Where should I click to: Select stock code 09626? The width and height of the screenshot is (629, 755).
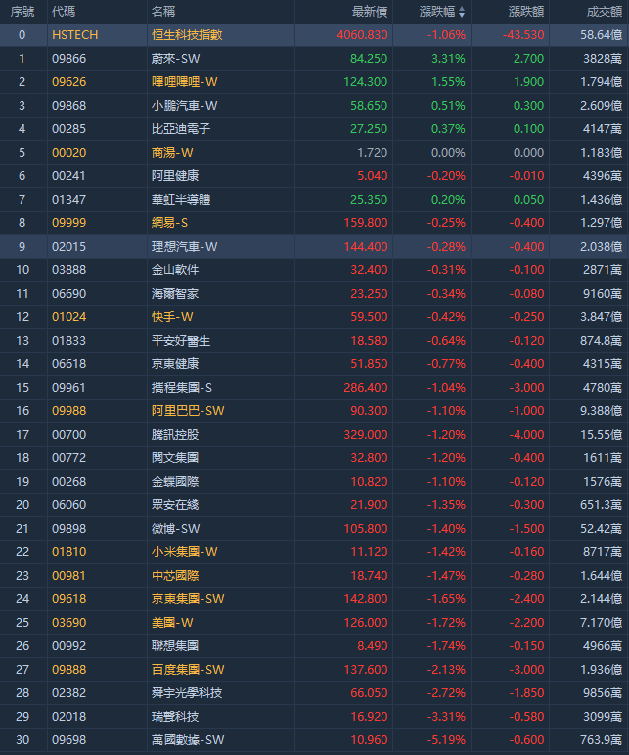[69, 82]
